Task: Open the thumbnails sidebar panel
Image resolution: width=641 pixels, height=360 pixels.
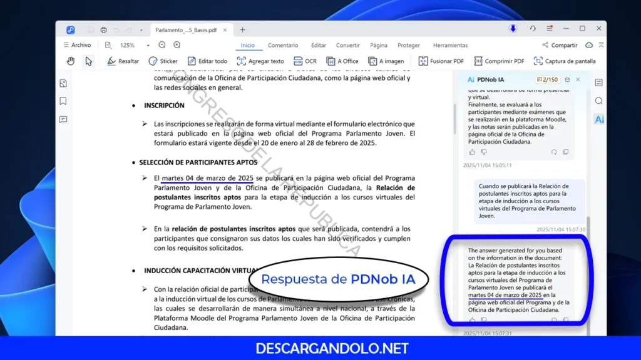Action: pyautogui.click(x=63, y=82)
